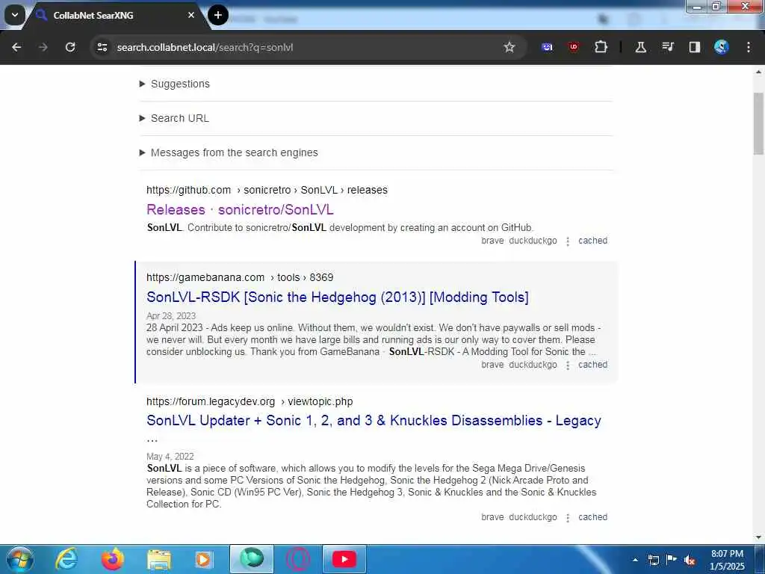The width and height of the screenshot is (765, 574).
Task: Expand the Suggestions section
Action: [175, 84]
